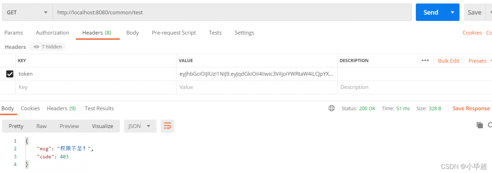Click the globe network icon near Status
The width and height of the screenshot is (492, 173).
coord(331,108)
